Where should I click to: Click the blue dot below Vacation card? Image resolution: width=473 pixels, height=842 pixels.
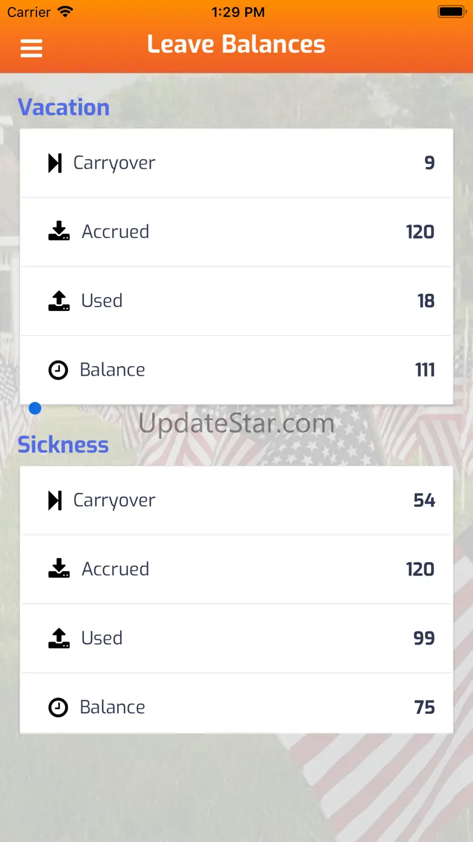[x=35, y=409]
